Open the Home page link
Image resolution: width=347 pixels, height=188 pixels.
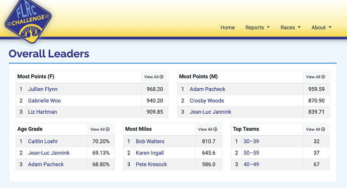click(x=227, y=28)
